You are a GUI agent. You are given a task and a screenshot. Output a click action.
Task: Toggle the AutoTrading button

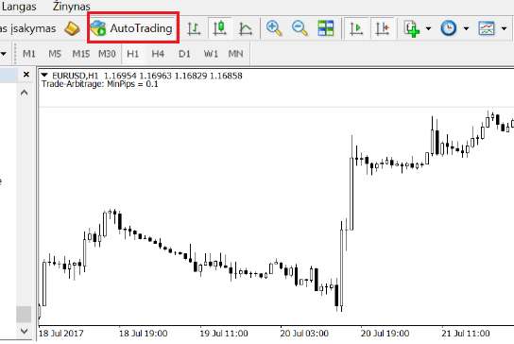click(133, 28)
